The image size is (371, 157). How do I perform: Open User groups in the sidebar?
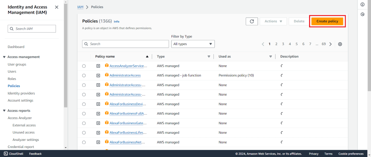pos(17,64)
